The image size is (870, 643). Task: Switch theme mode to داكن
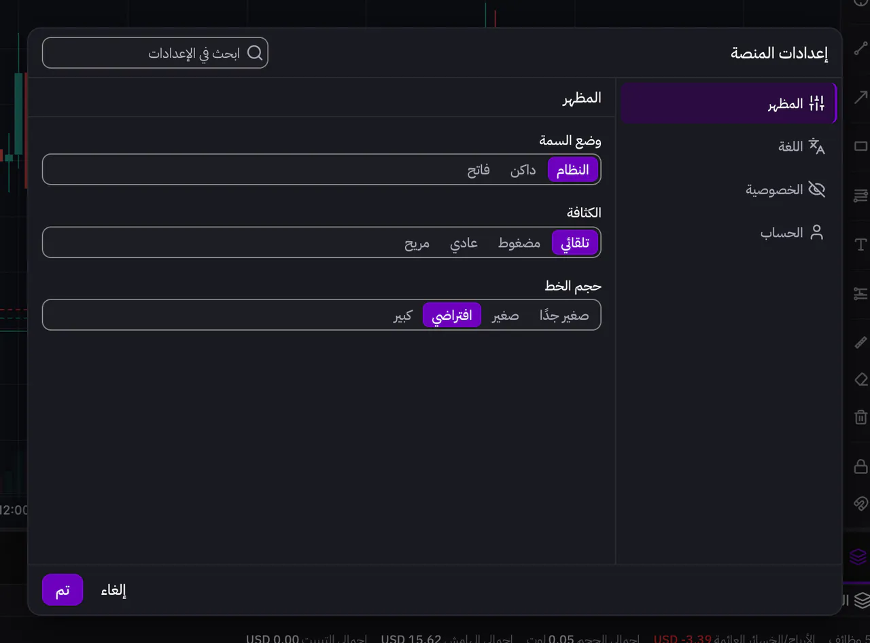click(523, 170)
